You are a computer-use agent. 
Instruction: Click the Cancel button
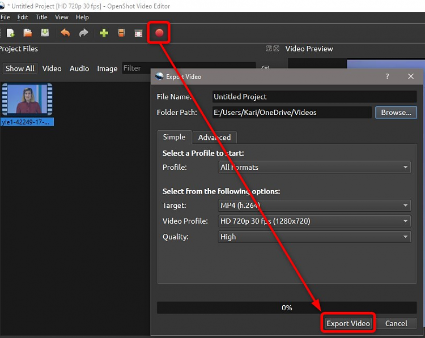[x=396, y=323]
